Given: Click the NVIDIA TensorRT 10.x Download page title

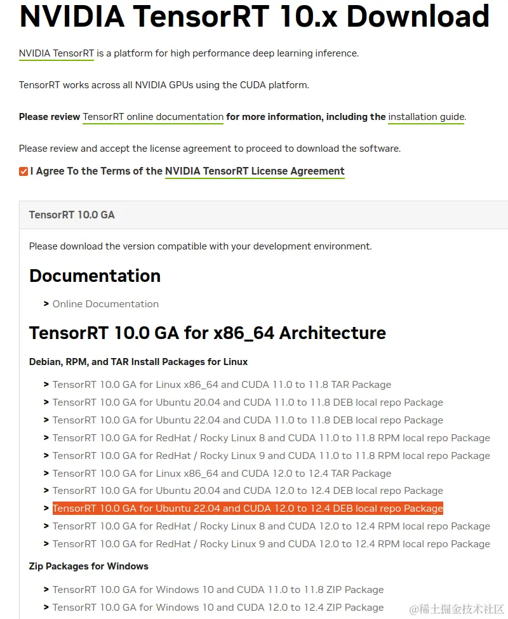Looking at the screenshot, I should [253, 17].
